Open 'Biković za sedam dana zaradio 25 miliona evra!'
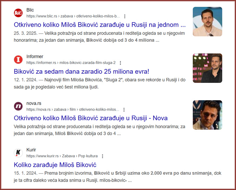Image resolution: width=236 pixels, height=190 pixels. (81, 71)
